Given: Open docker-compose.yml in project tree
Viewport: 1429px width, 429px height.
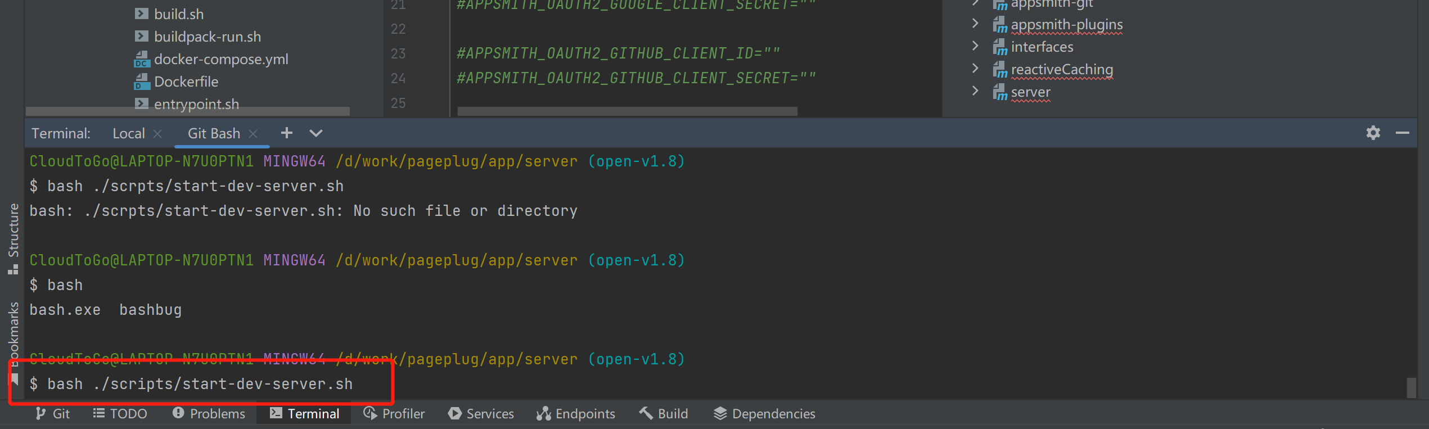Looking at the screenshot, I should click(x=220, y=59).
